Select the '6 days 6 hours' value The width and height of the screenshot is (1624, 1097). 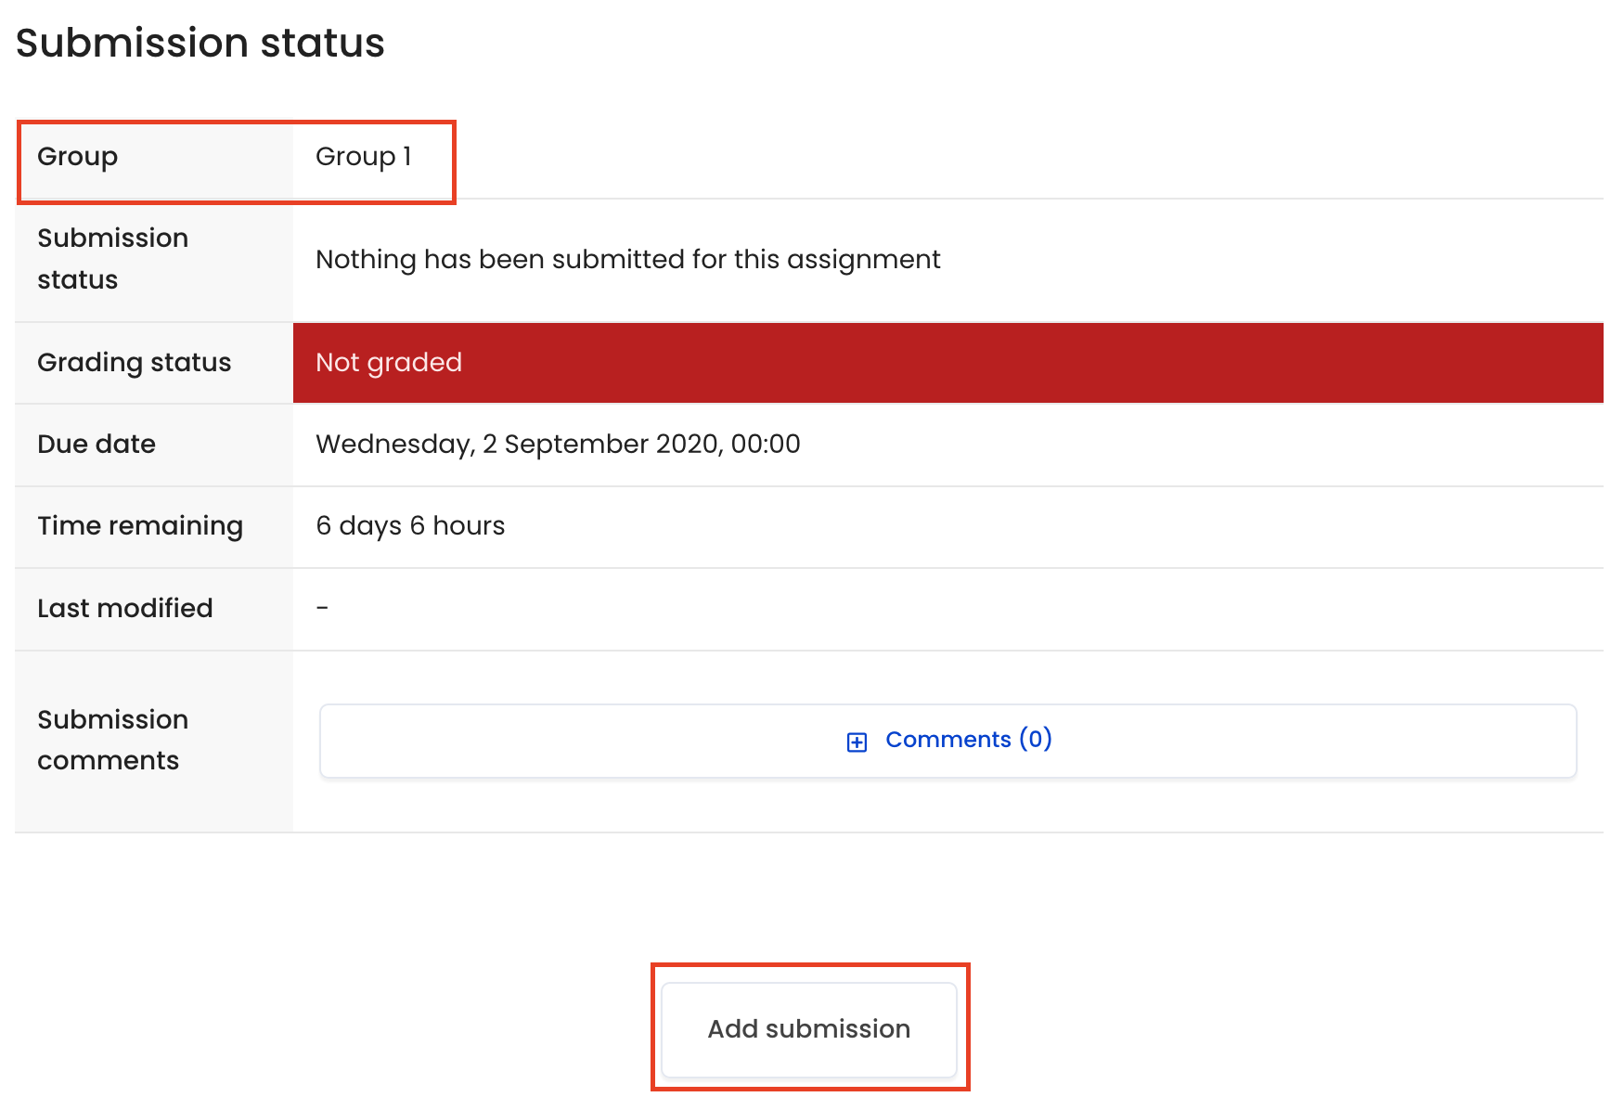coord(410,525)
